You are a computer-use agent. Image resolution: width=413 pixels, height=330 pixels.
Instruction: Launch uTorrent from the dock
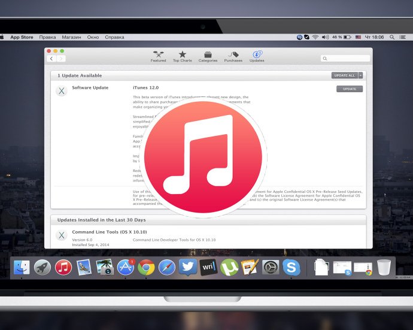tap(229, 267)
